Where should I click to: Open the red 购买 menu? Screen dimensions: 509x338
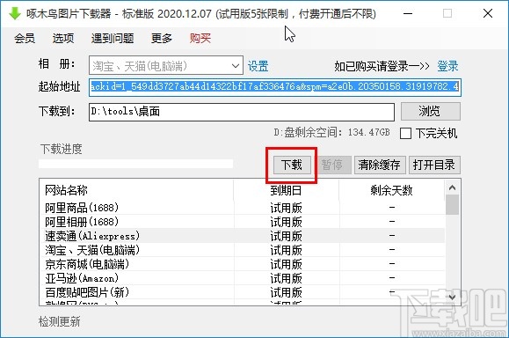(x=200, y=39)
